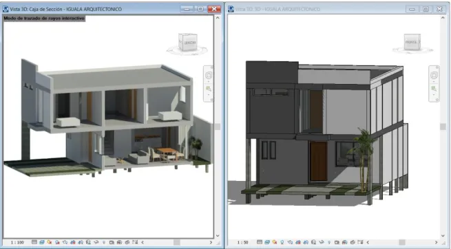Close the right 3D view window

(x=439, y=9)
